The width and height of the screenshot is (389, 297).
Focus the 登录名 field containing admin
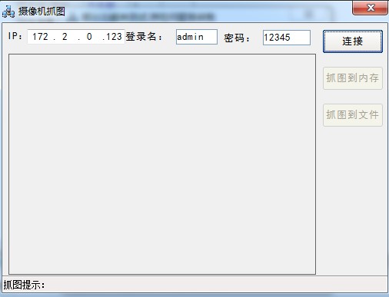coord(197,37)
